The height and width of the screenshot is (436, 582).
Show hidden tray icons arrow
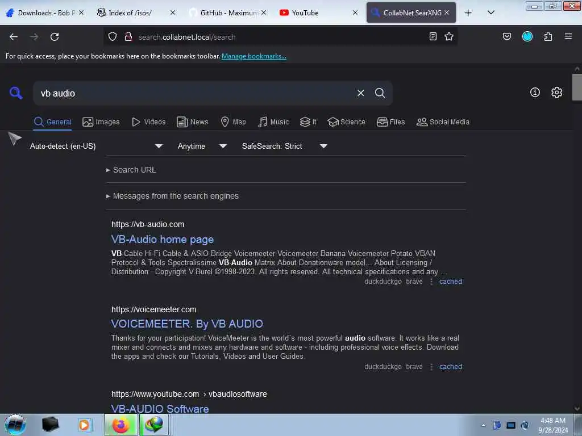pos(483,426)
